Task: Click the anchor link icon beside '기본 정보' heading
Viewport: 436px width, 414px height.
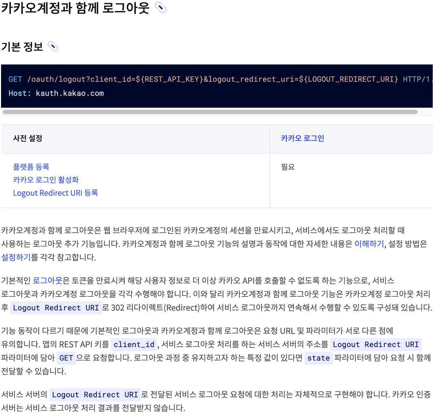Action: pos(53,46)
